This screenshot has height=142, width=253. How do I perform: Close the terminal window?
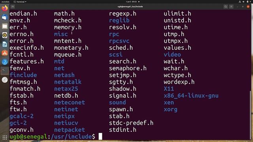248,7
